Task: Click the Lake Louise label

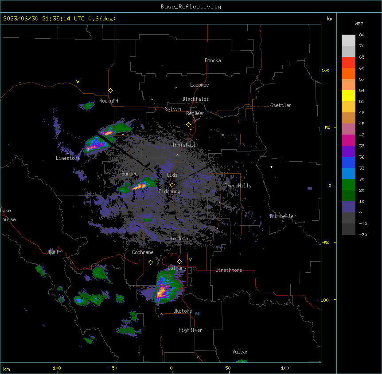Action: click(x=8, y=215)
